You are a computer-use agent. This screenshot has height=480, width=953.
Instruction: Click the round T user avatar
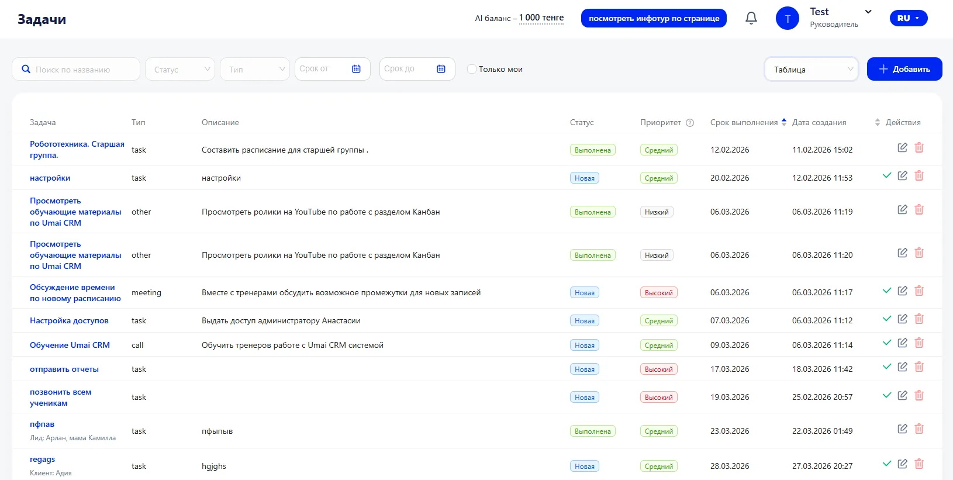point(787,18)
